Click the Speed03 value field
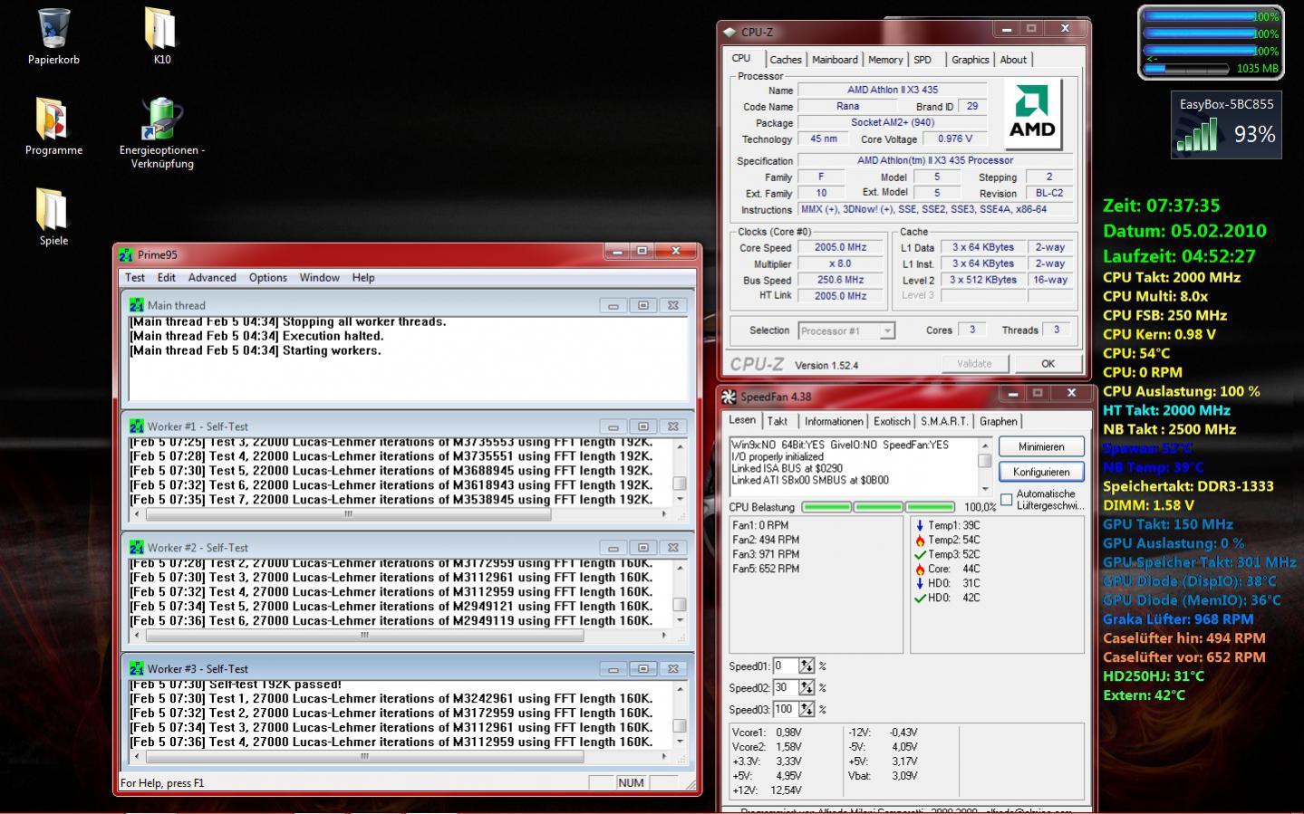This screenshot has height=814, width=1304. [785, 710]
